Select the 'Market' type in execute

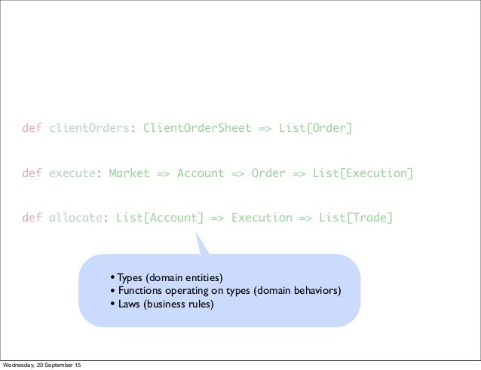pos(129,173)
